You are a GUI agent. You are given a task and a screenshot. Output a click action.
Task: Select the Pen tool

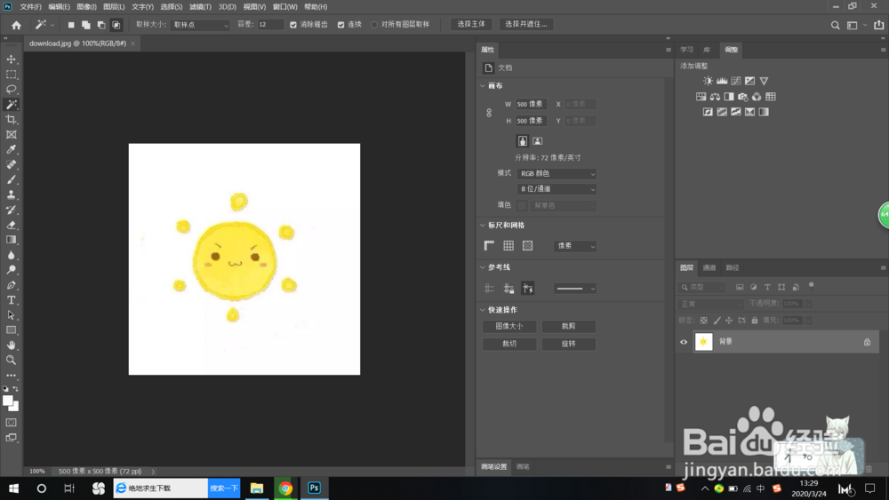11,285
